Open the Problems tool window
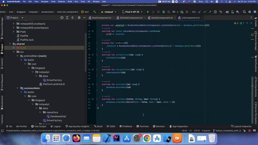 [x=126, y=126]
